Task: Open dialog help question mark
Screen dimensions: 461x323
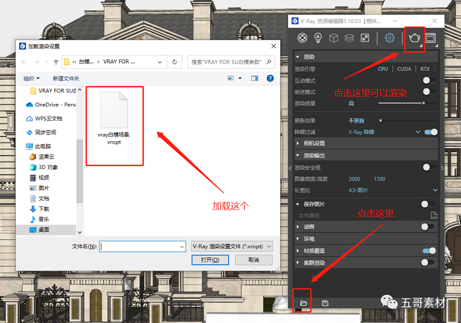Action: [x=270, y=78]
